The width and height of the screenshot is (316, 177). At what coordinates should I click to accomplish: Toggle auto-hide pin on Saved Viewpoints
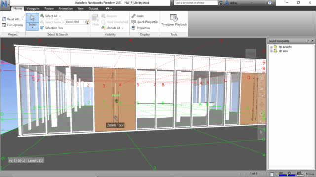click(x=308, y=41)
